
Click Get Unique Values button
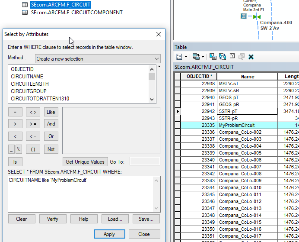[x=85, y=162]
